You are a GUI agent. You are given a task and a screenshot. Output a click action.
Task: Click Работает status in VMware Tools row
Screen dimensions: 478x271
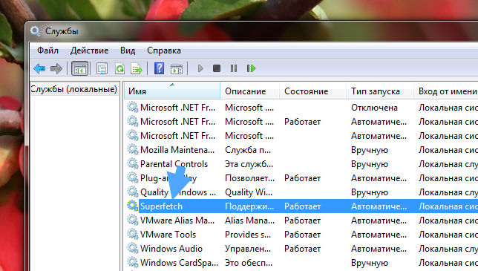(302, 235)
